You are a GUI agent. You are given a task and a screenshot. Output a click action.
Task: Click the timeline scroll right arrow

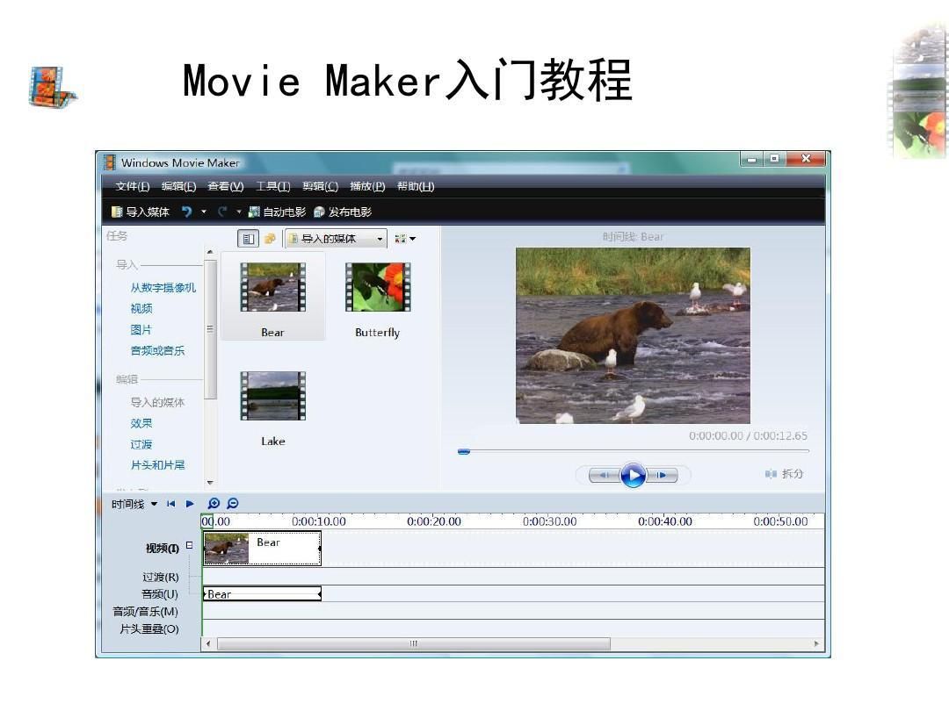pos(816,644)
